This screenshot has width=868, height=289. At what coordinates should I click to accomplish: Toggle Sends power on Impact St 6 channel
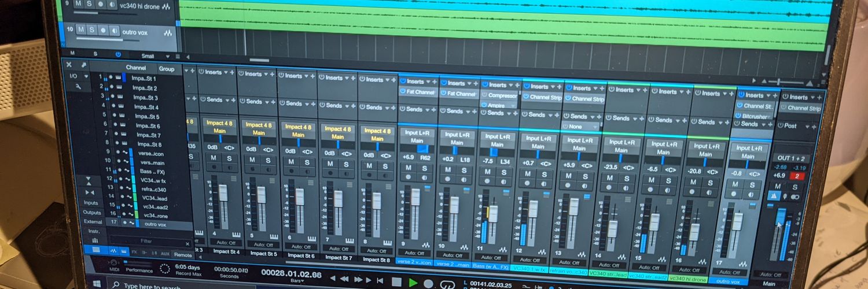coord(282,103)
